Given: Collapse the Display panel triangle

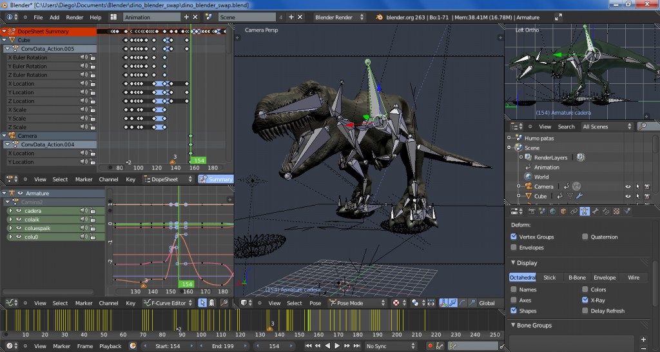Looking at the screenshot, I should point(513,263).
